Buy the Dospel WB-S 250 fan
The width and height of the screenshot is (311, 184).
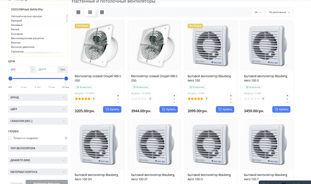coord(168,109)
